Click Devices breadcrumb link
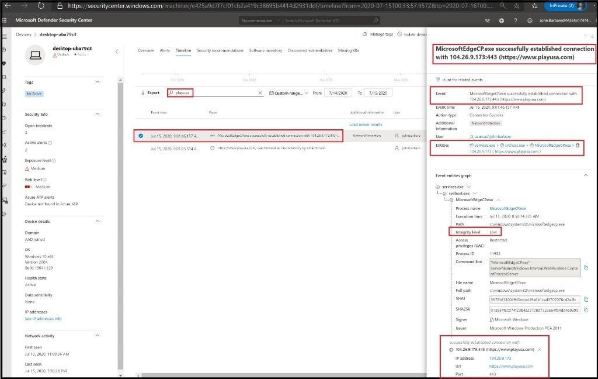 click(x=23, y=35)
